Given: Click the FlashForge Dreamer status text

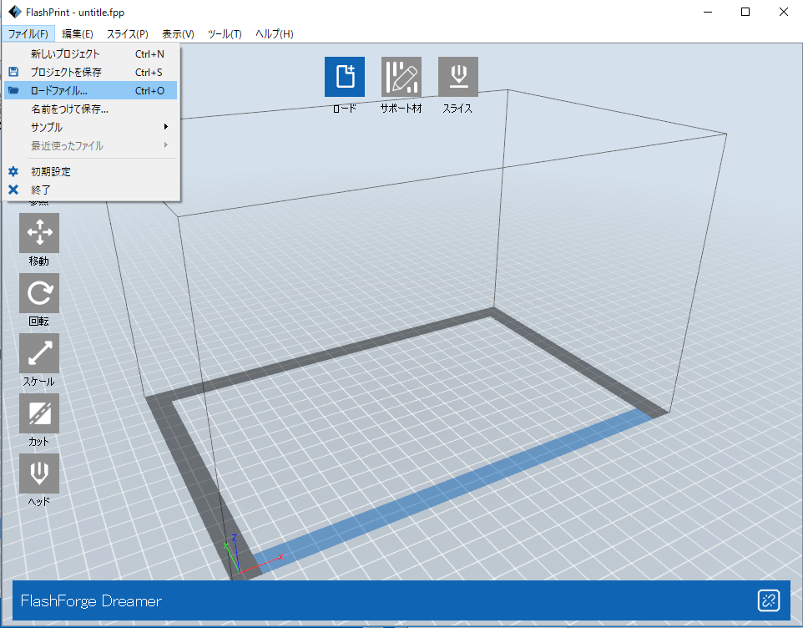Looking at the screenshot, I should 91,600.
